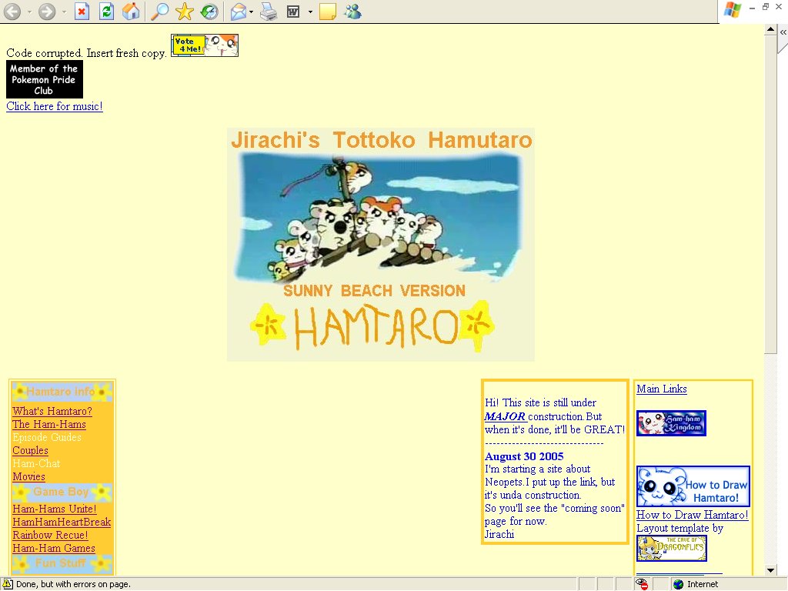Launch the Messenger icon in the toolbar
The image size is (788, 591).
click(x=352, y=11)
